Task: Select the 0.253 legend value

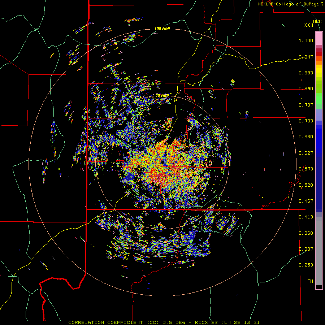Action: [x=306, y=265]
